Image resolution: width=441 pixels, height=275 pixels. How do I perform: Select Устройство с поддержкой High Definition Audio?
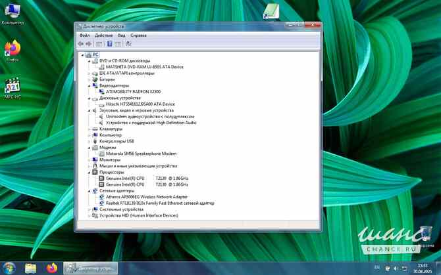(x=151, y=123)
